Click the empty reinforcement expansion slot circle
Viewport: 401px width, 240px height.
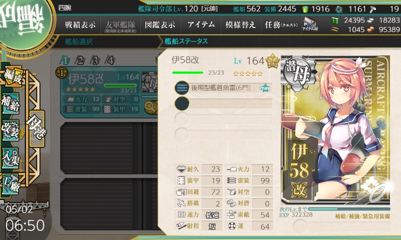coord(300,225)
